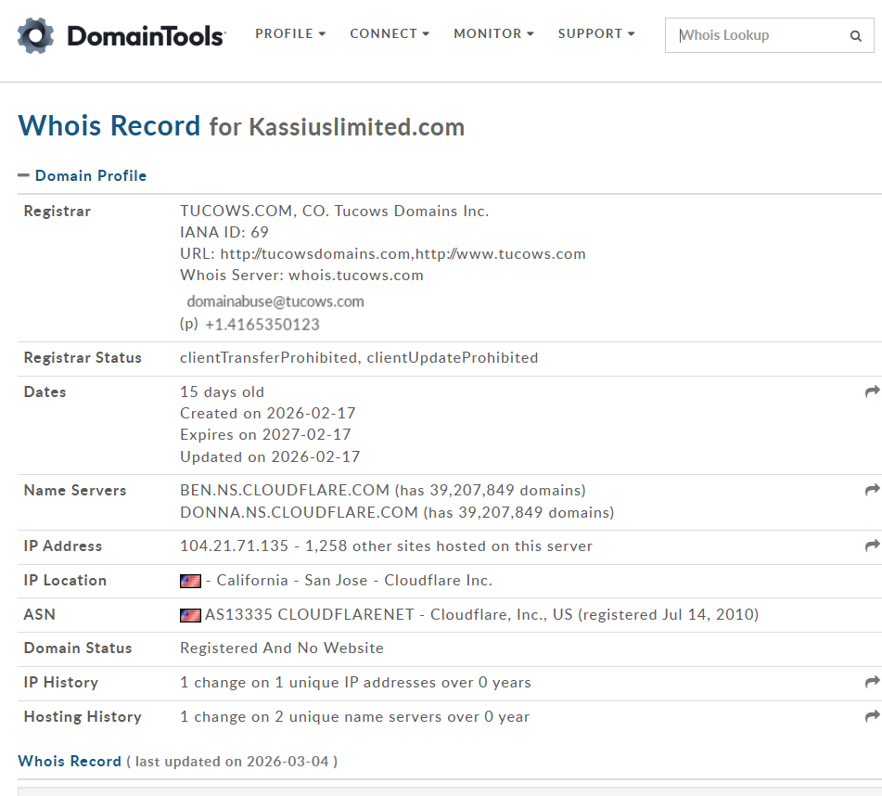Click the domainabuse@tucows.com email
Screen dimensions: 882x796
coord(275,302)
